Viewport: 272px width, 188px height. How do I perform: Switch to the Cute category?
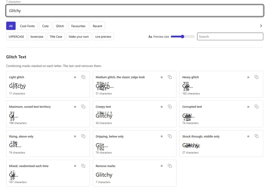[x=45, y=26]
